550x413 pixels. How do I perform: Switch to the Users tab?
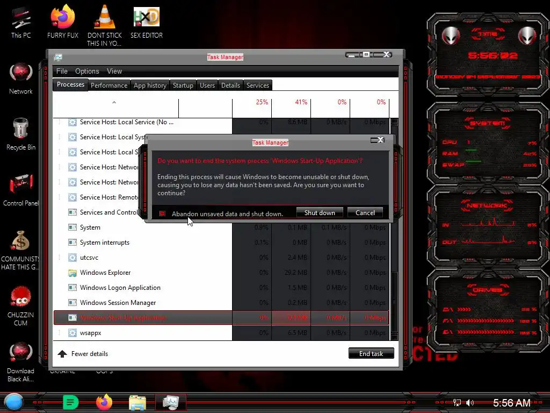(x=207, y=86)
